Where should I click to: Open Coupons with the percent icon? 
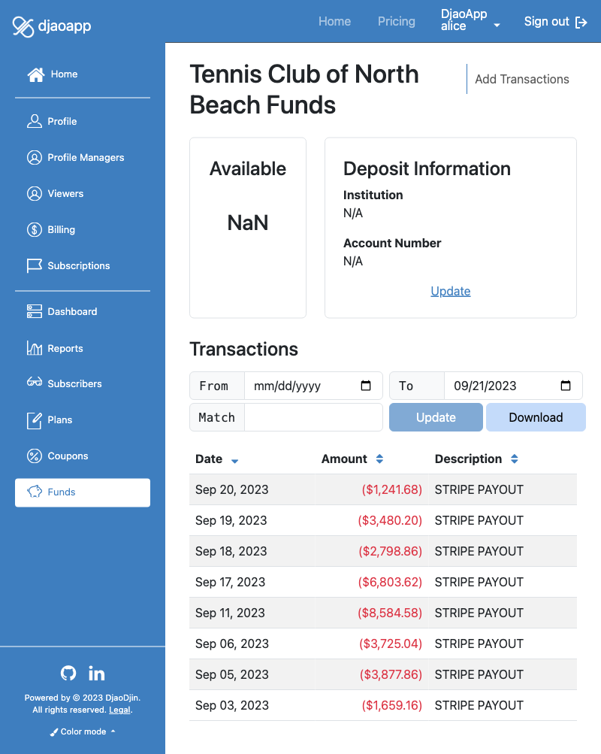point(58,456)
